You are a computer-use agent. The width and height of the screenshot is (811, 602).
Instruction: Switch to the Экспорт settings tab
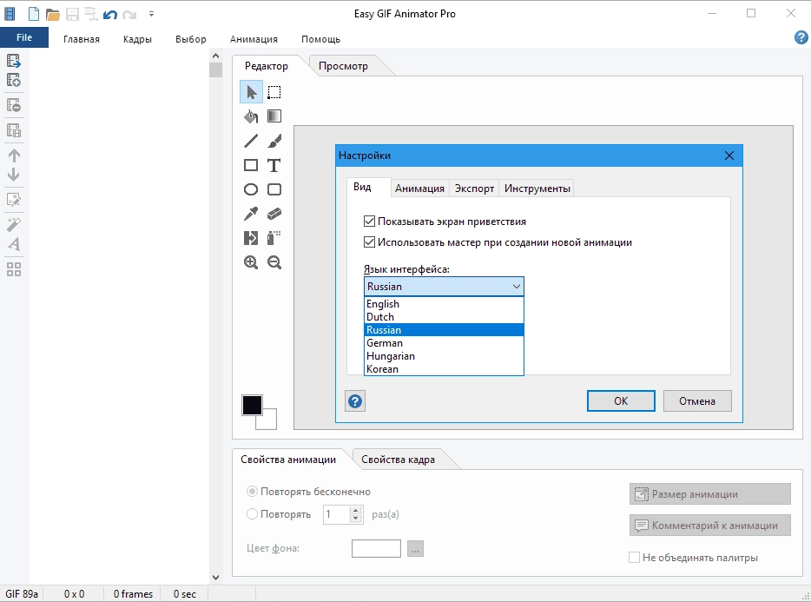pyautogui.click(x=474, y=189)
